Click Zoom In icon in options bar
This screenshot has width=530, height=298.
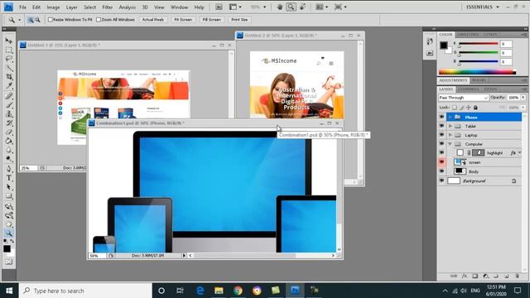tap(31, 20)
